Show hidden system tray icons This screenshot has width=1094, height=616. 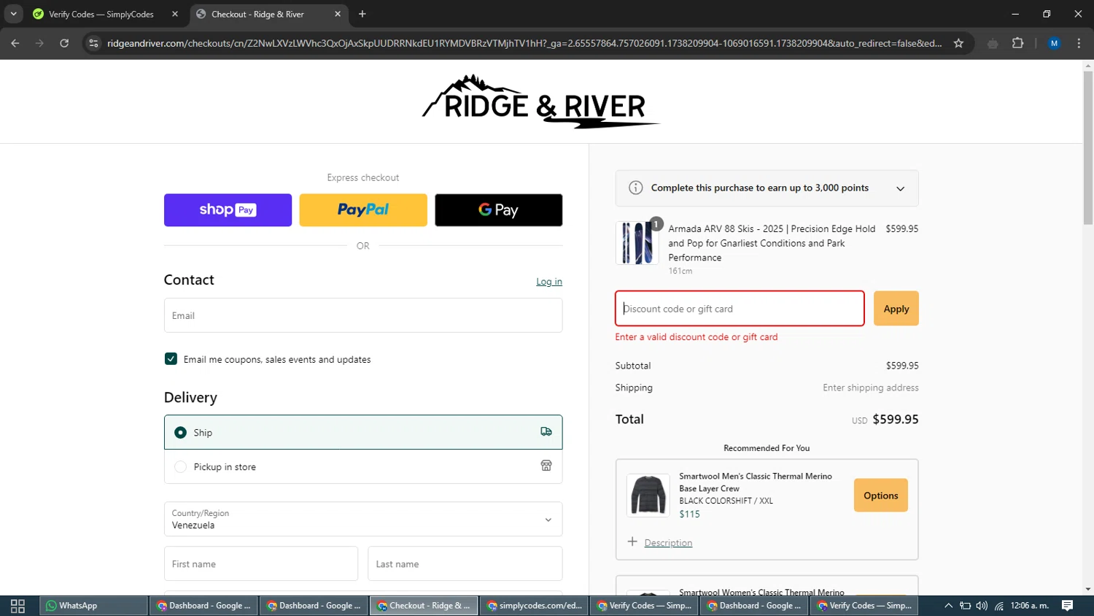pos(948,606)
